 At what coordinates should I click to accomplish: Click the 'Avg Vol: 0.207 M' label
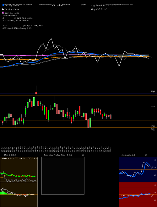[x=100, y=6]
